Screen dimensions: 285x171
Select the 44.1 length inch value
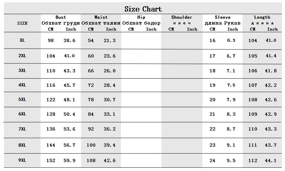pyautogui.click(x=271, y=160)
